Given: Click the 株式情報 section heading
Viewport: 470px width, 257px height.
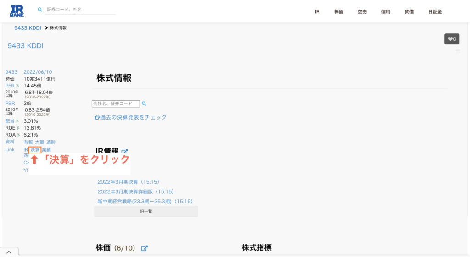Looking at the screenshot, I should point(114,78).
